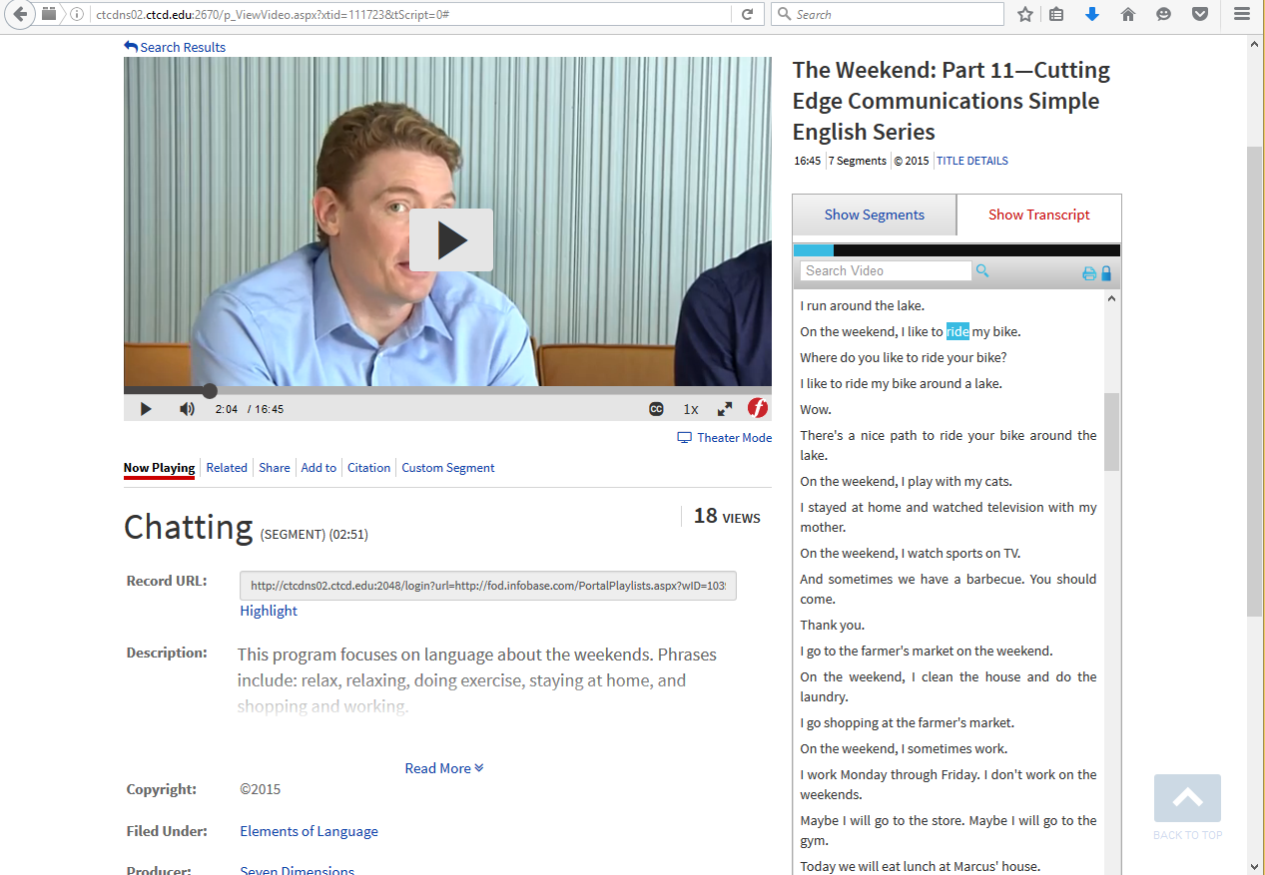Open the downloads arrow icon
Image resolution: width=1265 pixels, height=875 pixels.
pyautogui.click(x=1092, y=14)
